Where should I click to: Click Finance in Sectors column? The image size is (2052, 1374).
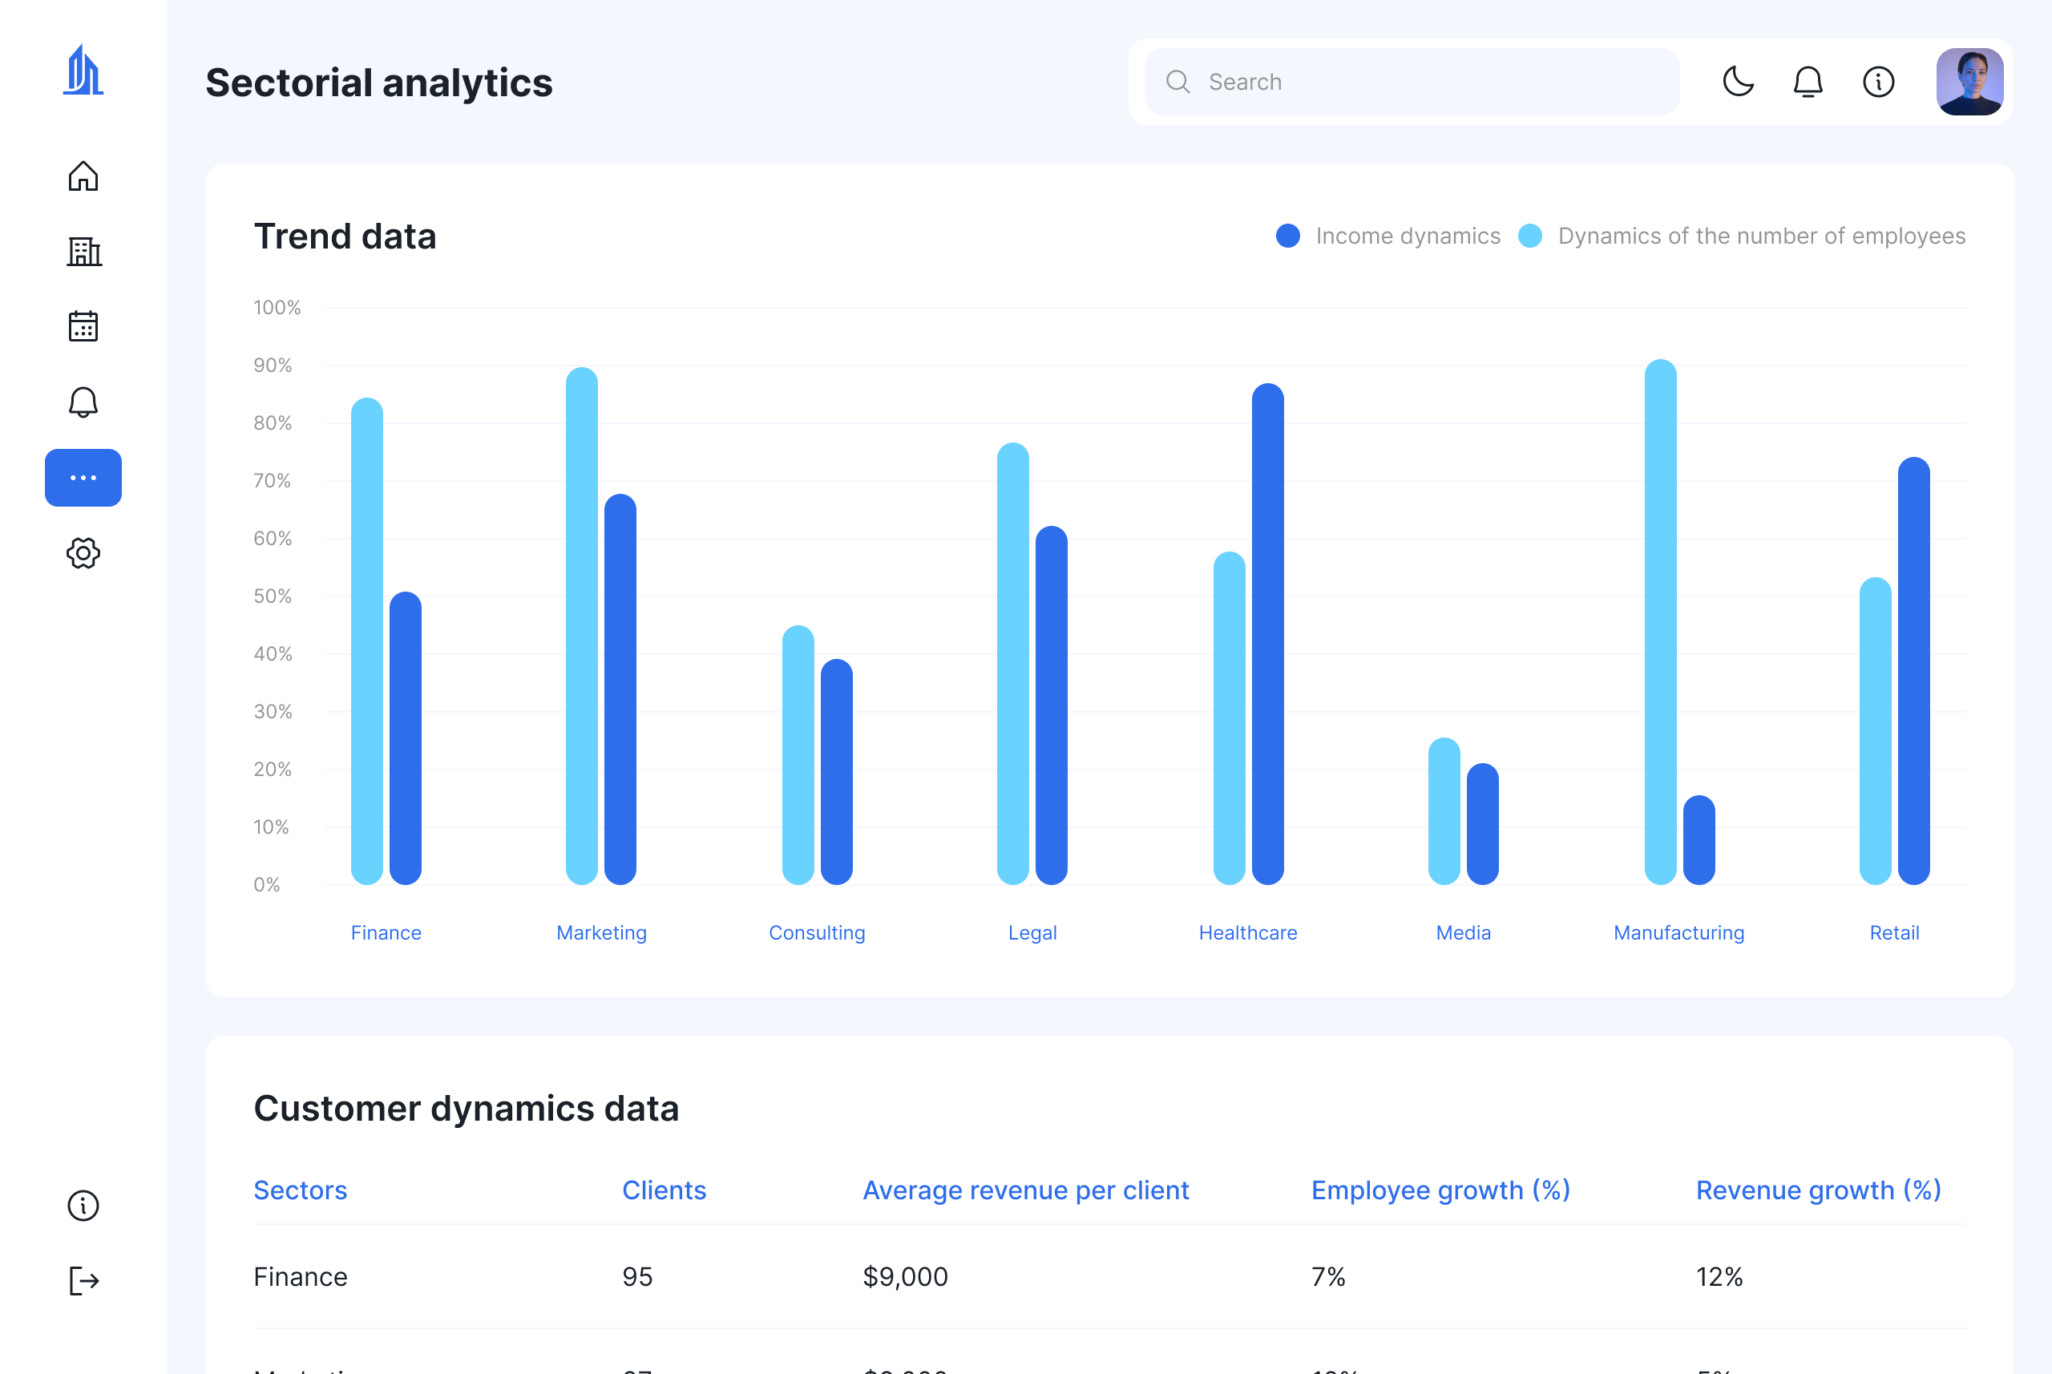pos(300,1277)
